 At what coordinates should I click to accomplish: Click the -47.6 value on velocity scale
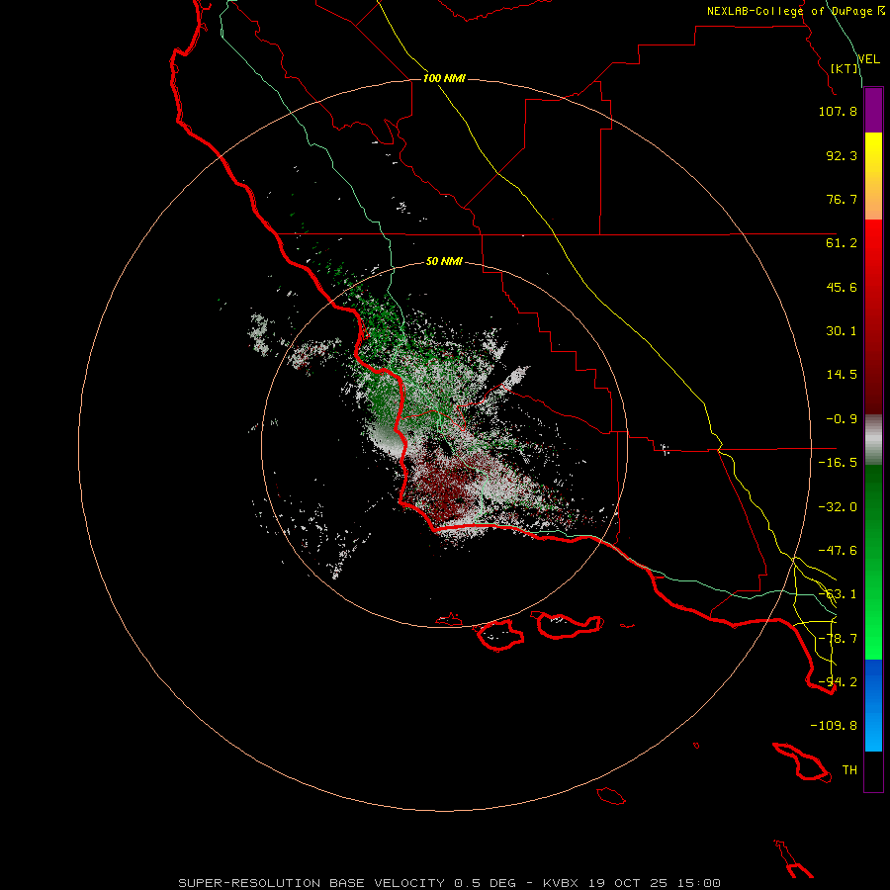tap(838, 551)
